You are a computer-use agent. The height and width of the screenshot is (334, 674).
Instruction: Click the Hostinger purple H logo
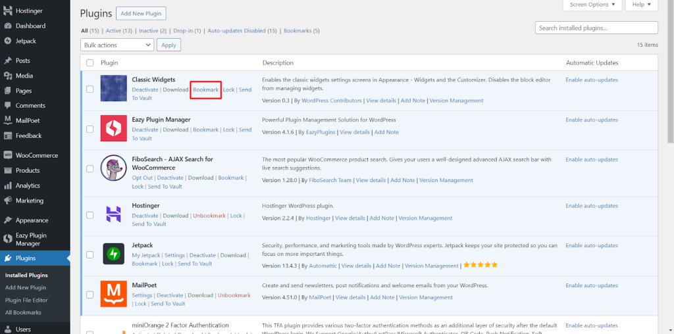click(113, 214)
